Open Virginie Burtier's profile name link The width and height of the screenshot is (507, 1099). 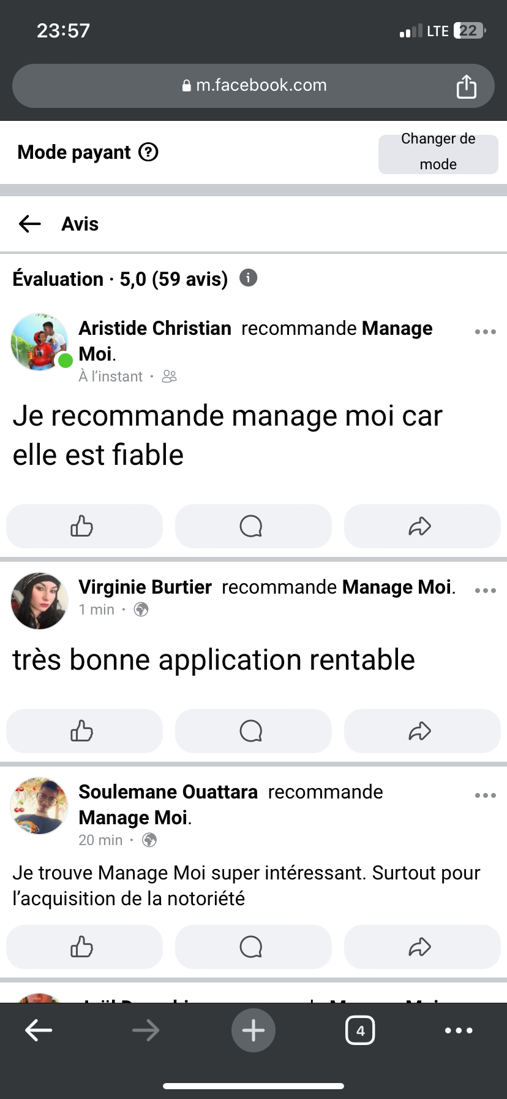click(x=145, y=587)
